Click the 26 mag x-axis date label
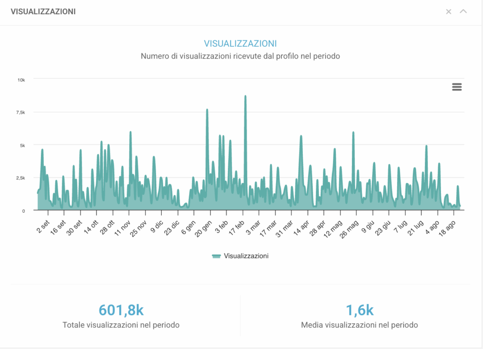 pos(350,229)
